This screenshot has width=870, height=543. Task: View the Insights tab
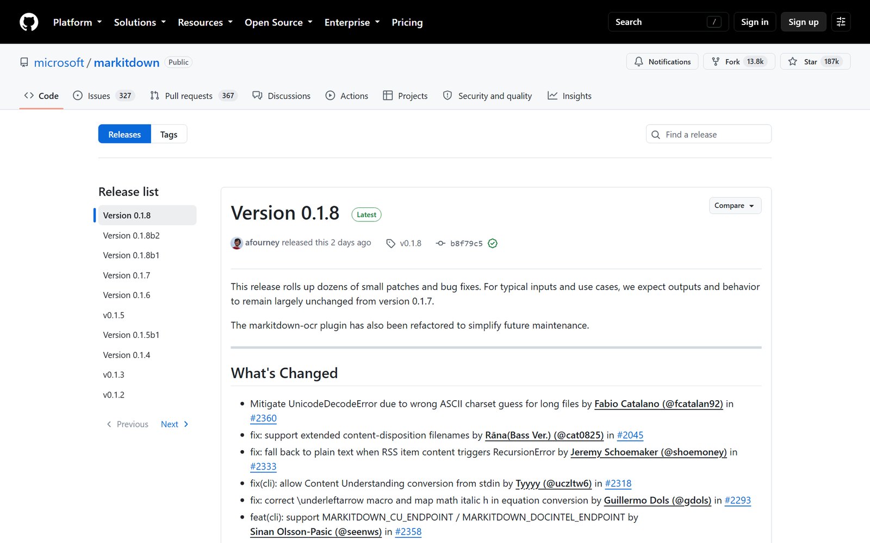click(570, 96)
